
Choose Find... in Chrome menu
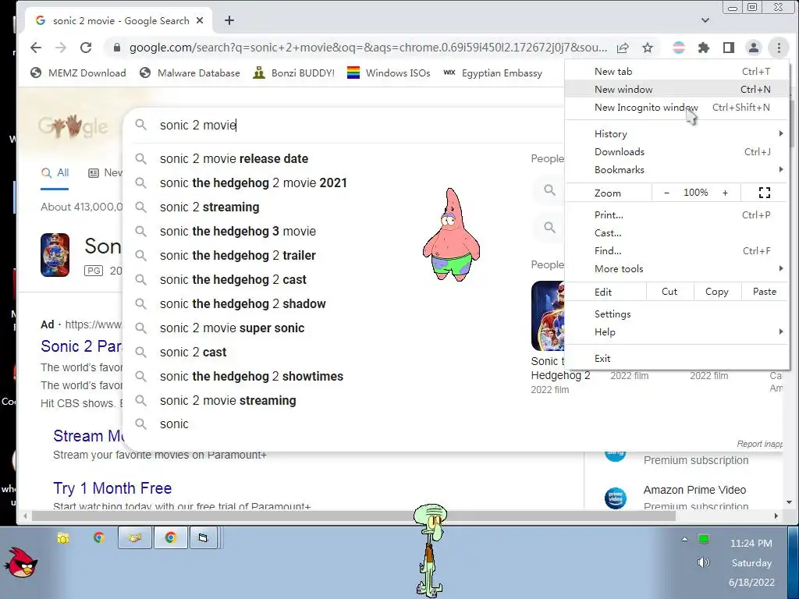tap(676, 250)
